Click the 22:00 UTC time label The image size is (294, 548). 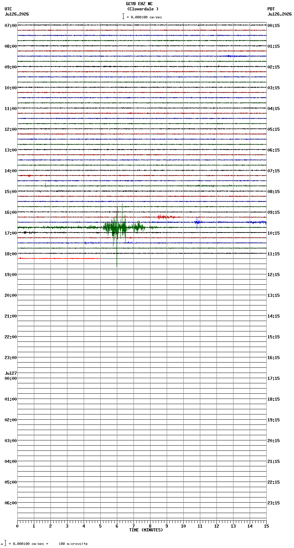pyautogui.click(x=11, y=337)
